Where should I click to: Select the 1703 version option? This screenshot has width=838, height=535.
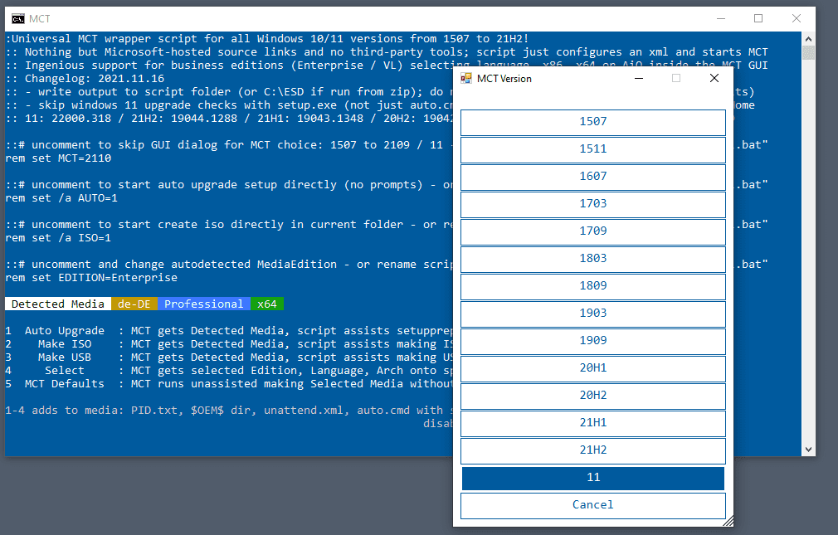click(592, 204)
